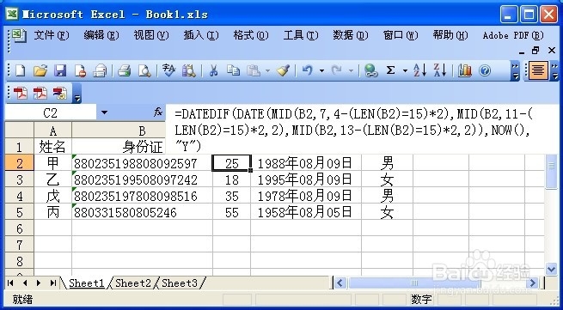
Task: Insert a hyperlink with the globe icon
Action: (371, 70)
